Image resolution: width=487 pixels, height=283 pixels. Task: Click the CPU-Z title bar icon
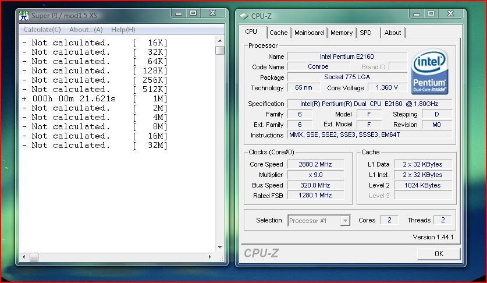(x=244, y=16)
